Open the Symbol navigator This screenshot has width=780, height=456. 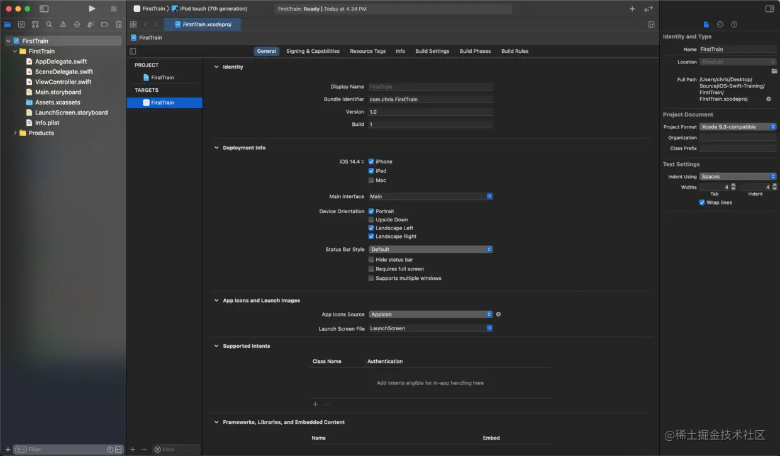[x=35, y=25]
